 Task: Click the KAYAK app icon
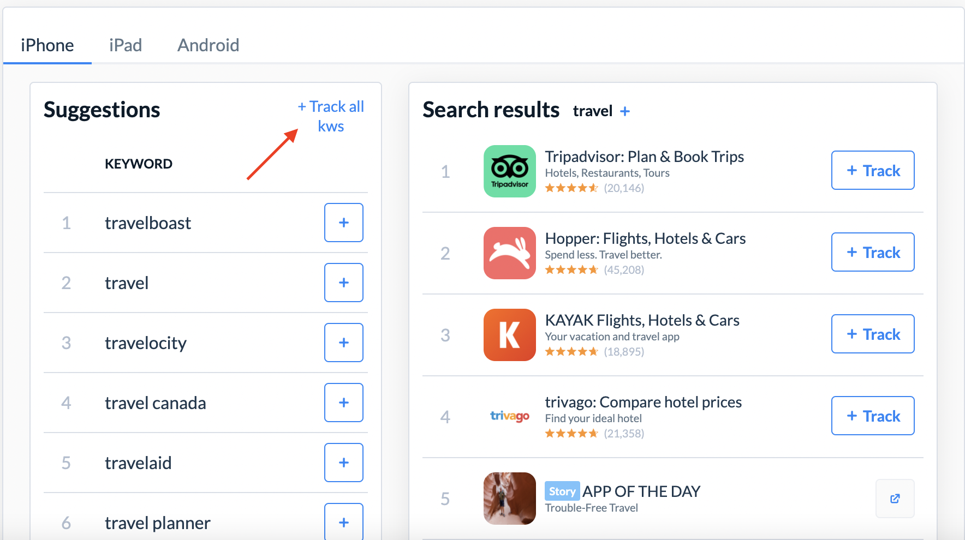coord(510,335)
